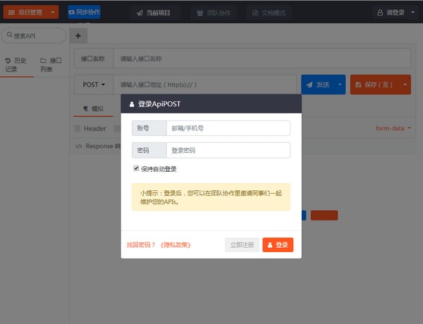The width and height of the screenshot is (423, 324).
Task: Click the 请输入接口名称 input field
Action: (x=262, y=58)
